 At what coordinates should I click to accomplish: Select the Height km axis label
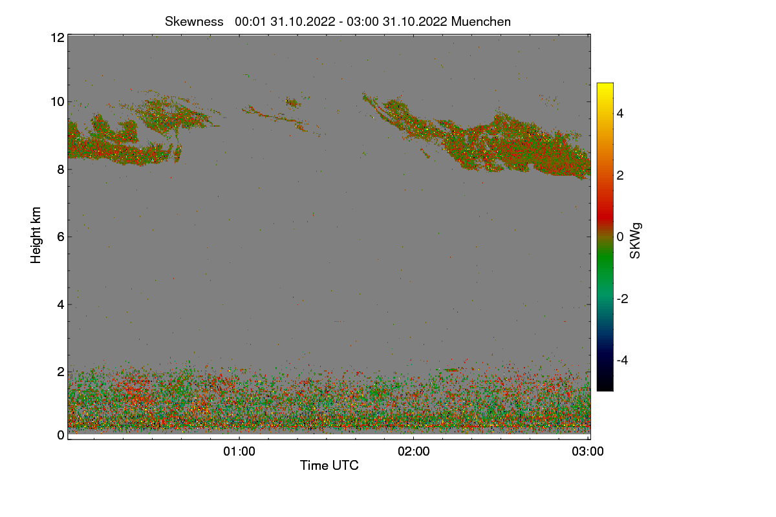point(36,235)
